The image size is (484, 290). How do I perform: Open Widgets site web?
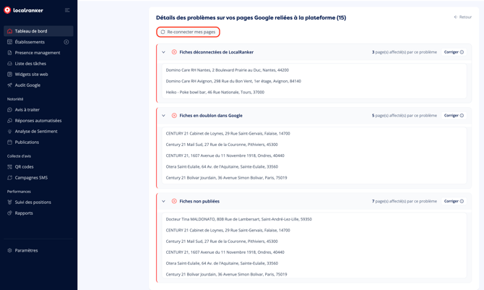31,74
